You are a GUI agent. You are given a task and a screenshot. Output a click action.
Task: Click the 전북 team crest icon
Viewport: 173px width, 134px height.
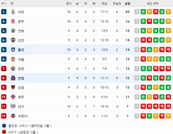(13, 31)
